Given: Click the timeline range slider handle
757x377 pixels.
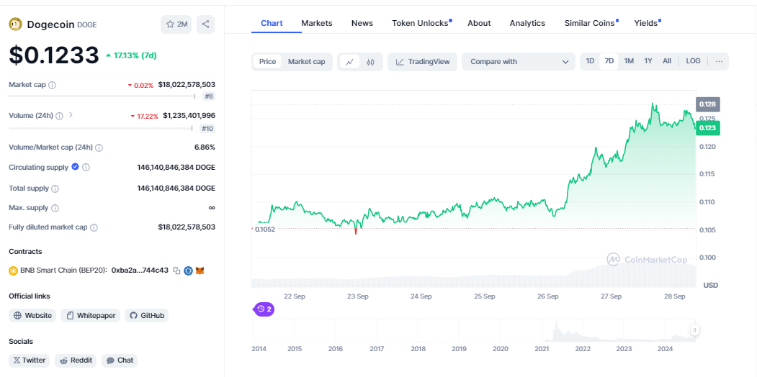Looking at the screenshot, I should coord(694,330).
